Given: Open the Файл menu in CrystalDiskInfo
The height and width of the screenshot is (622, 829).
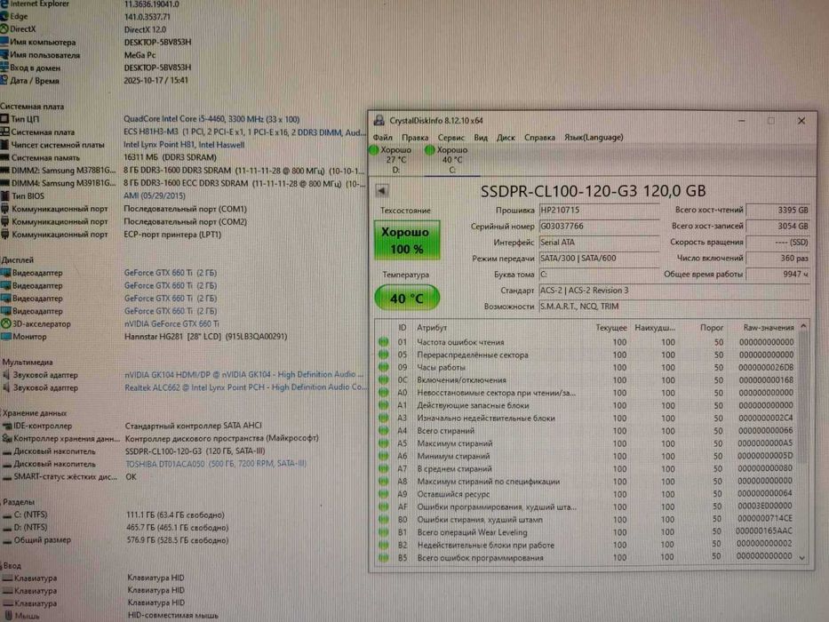Looking at the screenshot, I should tap(383, 137).
